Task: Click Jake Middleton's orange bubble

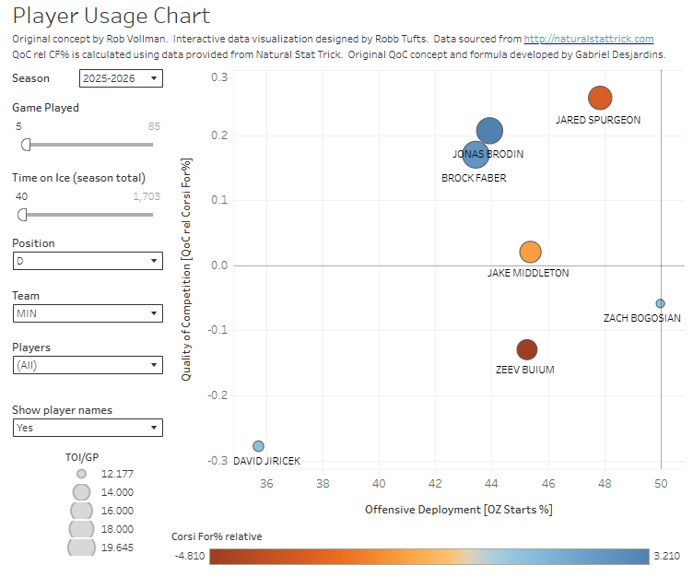Action: click(530, 252)
